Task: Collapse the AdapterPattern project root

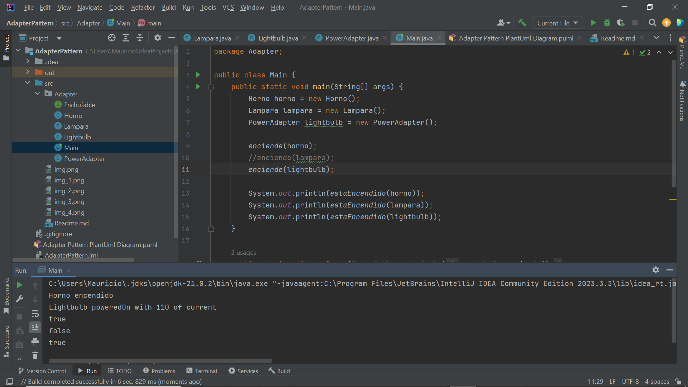Action: coord(18,51)
